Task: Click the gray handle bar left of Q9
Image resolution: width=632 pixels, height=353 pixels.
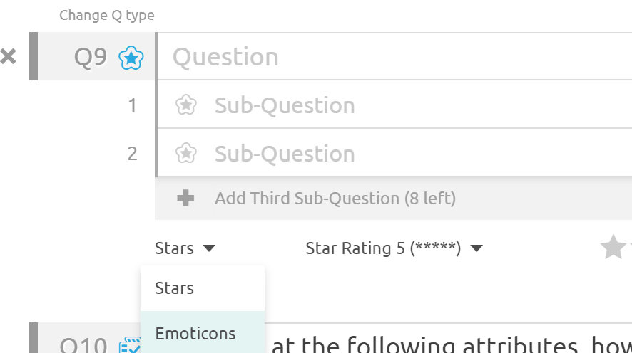Action: [33, 56]
